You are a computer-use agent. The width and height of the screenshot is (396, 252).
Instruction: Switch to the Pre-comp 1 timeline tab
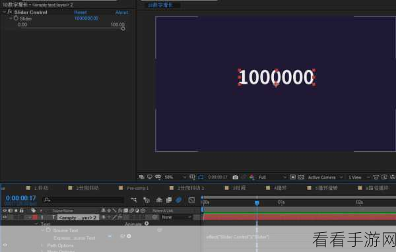tap(138, 188)
